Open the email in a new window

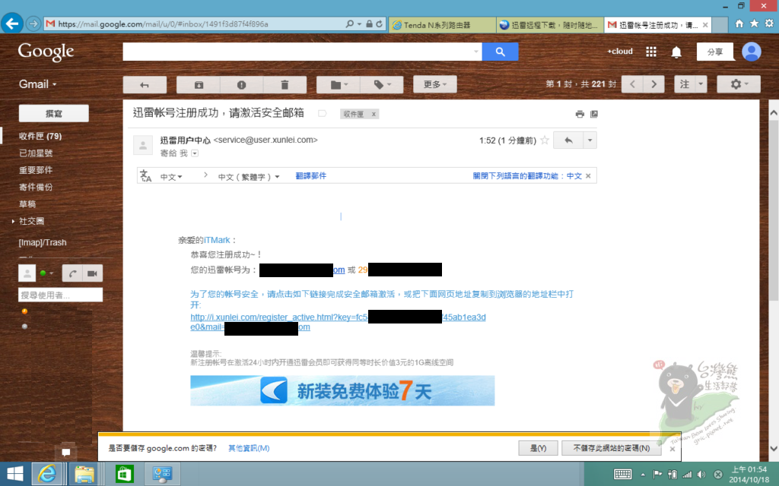pyautogui.click(x=593, y=114)
